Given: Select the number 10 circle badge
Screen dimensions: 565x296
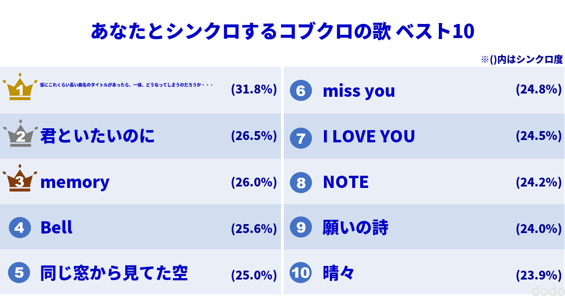Looking at the screenshot, I should [x=301, y=273].
